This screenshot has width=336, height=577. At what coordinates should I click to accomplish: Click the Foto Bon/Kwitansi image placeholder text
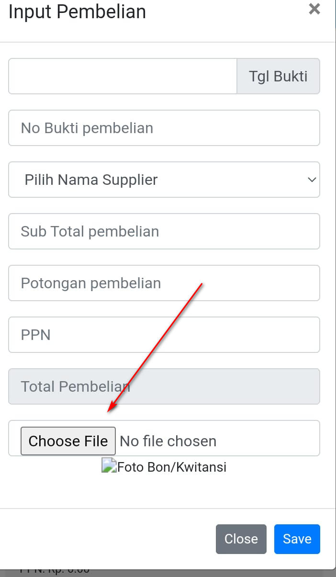(172, 467)
